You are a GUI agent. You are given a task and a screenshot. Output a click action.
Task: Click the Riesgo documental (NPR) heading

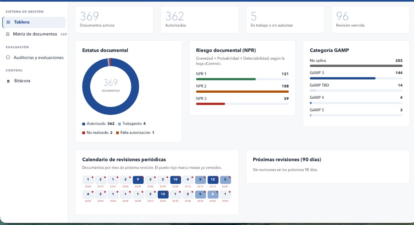click(226, 50)
